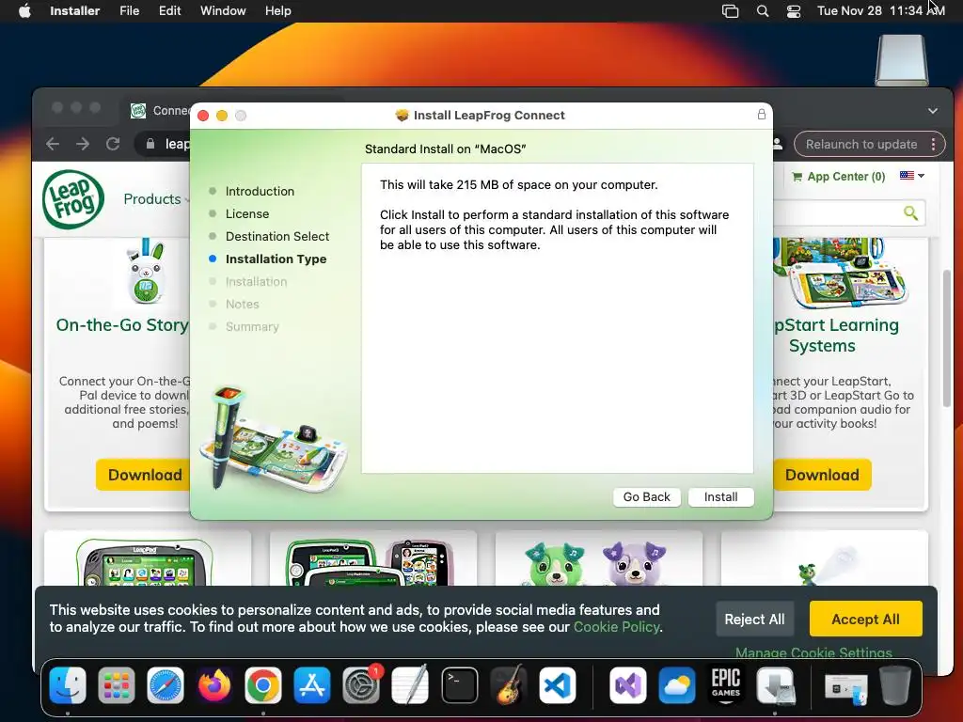
Task: Select the Introduction step in installer sidebar
Action: tap(260, 191)
